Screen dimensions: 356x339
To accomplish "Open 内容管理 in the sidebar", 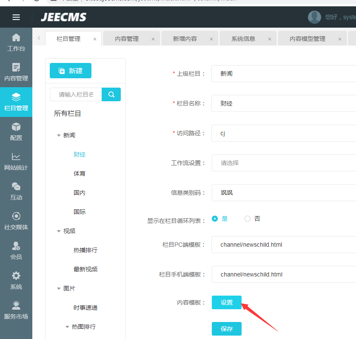I will (x=16, y=72).
